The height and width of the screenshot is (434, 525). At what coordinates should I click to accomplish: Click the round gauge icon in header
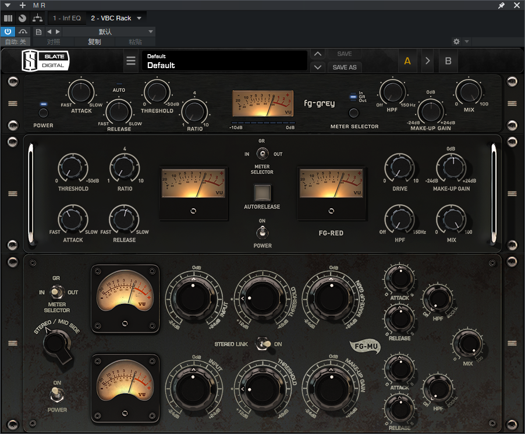pos(23,18)
